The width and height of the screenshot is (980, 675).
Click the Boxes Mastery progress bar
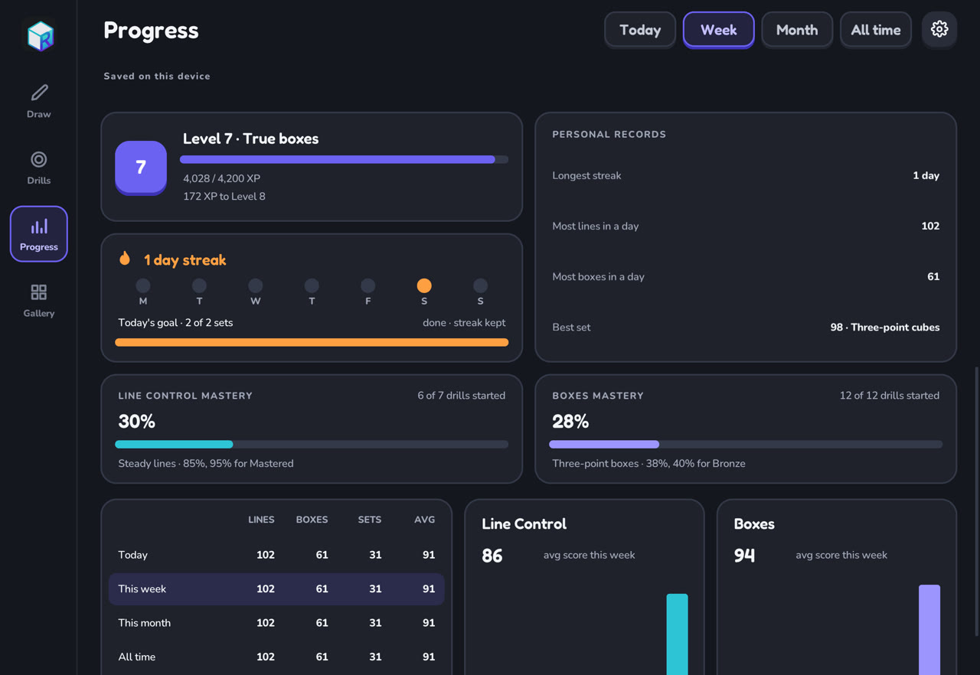[746, 444]
